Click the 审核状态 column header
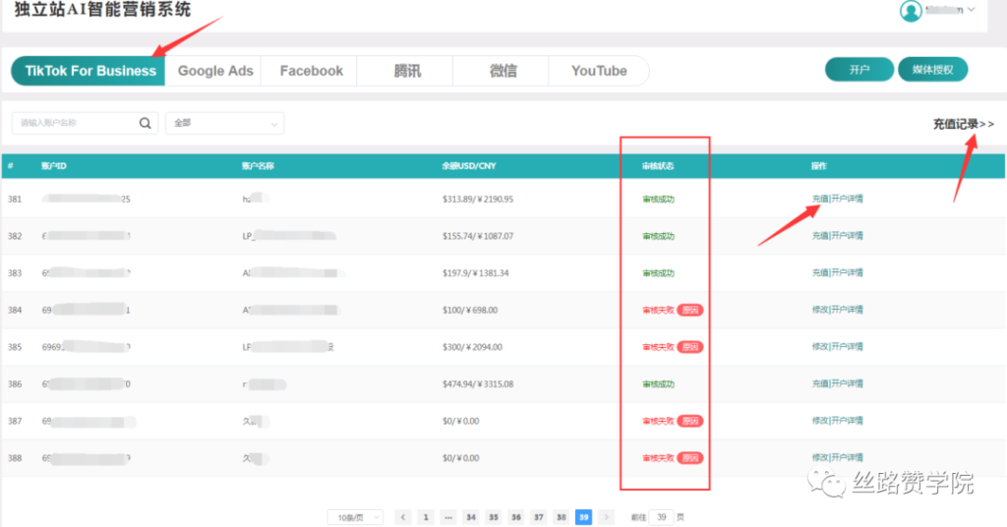This screenshot has height=527, width=1007. point(658,166)
